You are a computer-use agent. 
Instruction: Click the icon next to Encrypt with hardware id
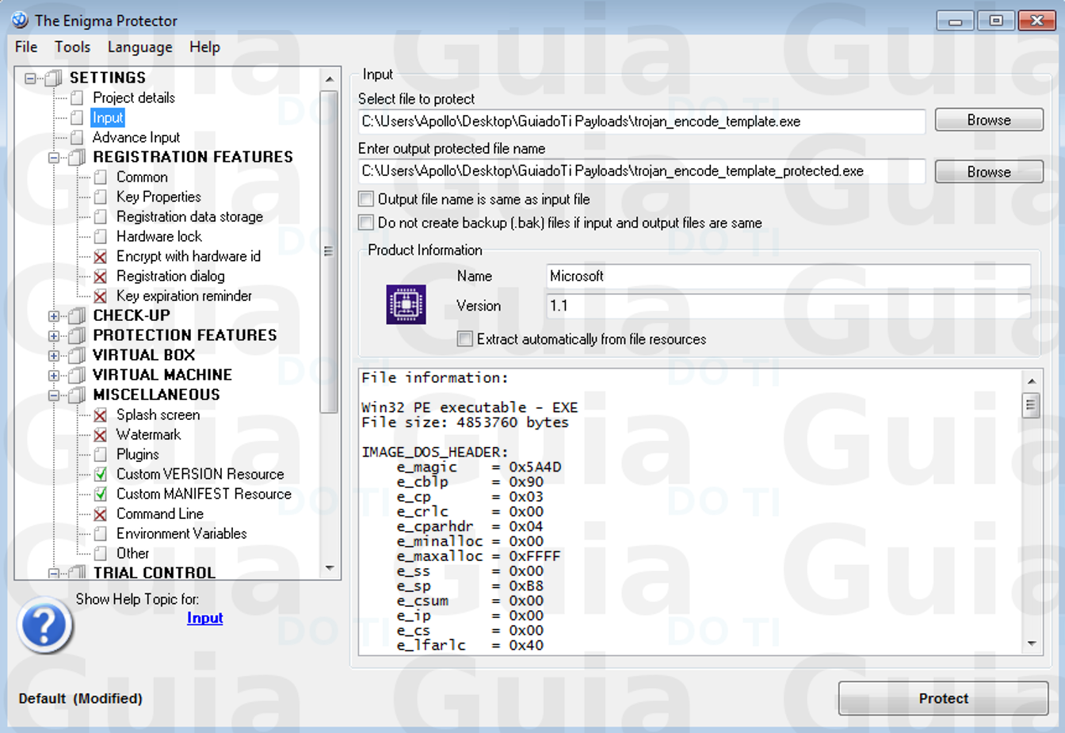tap(101, 257)
